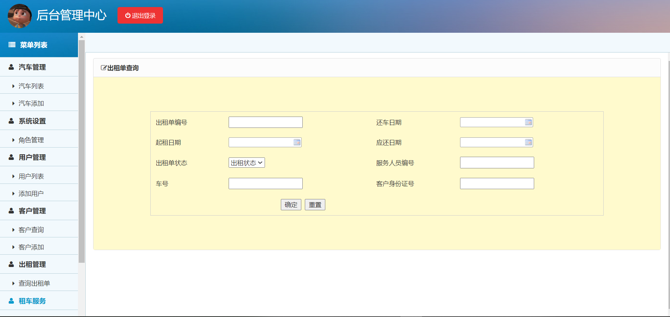Open calendar picker for 还车日期
The image size is (670, 317).
coord(528,122)
